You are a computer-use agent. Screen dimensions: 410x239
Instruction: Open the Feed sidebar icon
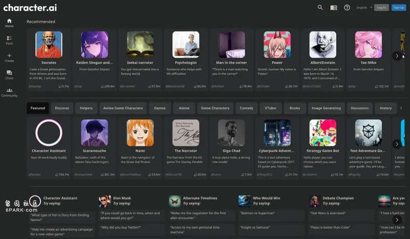click(x=9, y=39)
